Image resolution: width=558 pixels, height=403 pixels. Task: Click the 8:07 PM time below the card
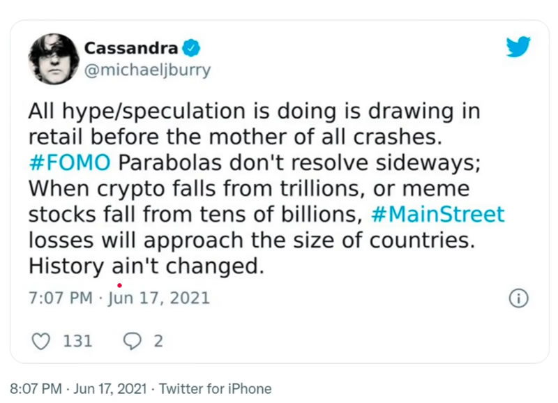tap(36, 388)
